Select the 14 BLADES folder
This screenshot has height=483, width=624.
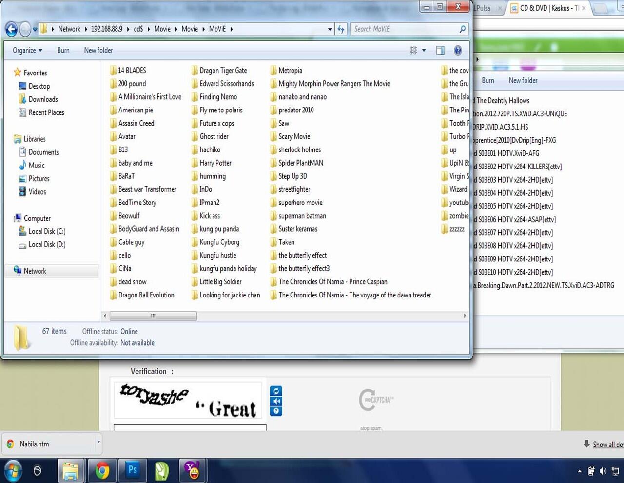tap(128, 71)
